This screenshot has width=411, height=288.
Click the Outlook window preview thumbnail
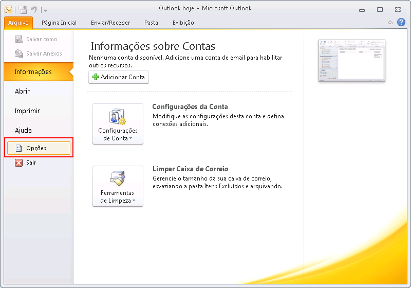click(352, 61)
